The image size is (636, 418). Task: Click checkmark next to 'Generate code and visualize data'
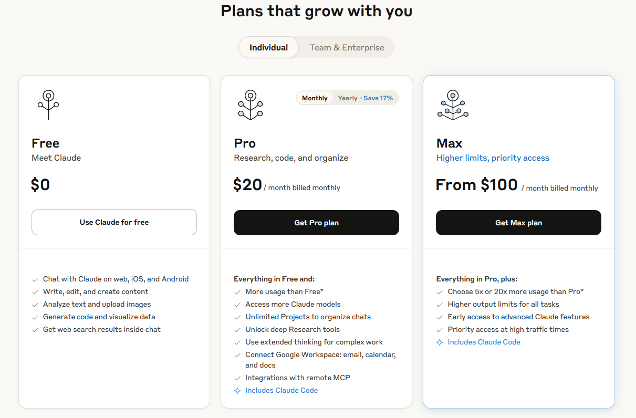pos(35,317)
